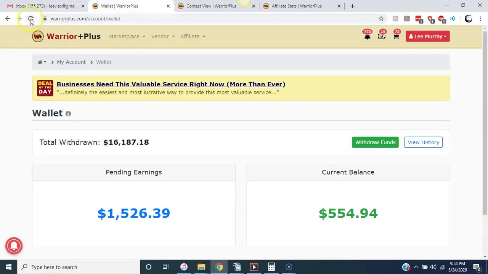The image size is (488, 274).
Task: Open the Businesses Need This Valuable Service link
Action: pyautogui.click(x=171, y=84)
